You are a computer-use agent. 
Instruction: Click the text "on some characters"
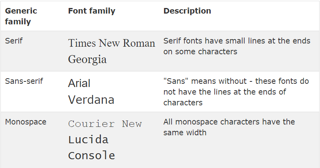[200, 51]
